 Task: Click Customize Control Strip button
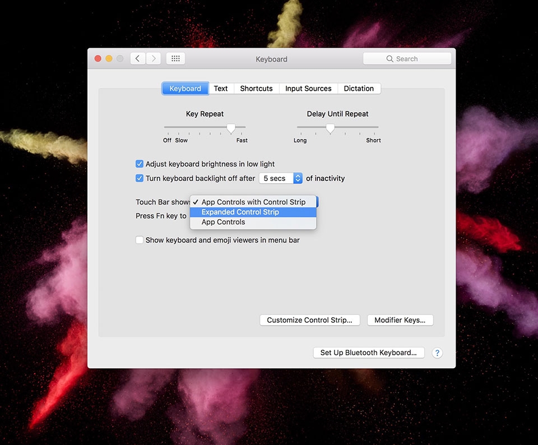[x=310, y=320]
